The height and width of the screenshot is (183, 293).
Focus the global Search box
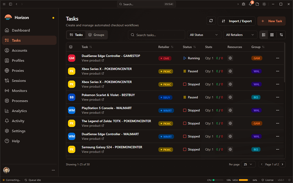coord(146,4)
